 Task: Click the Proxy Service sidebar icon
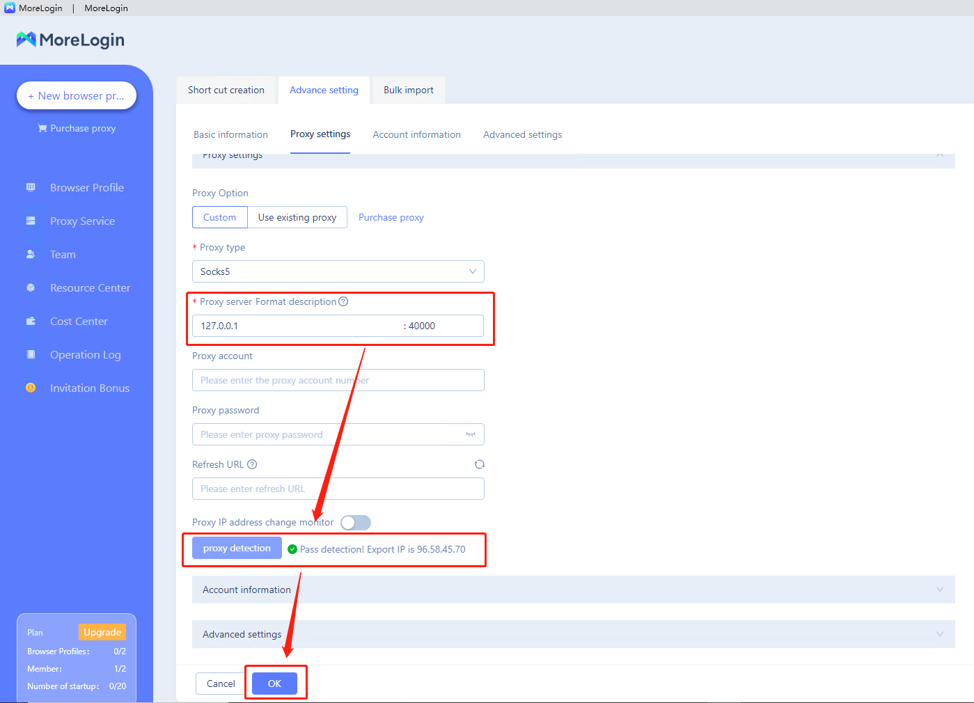[x=31, y=221]
